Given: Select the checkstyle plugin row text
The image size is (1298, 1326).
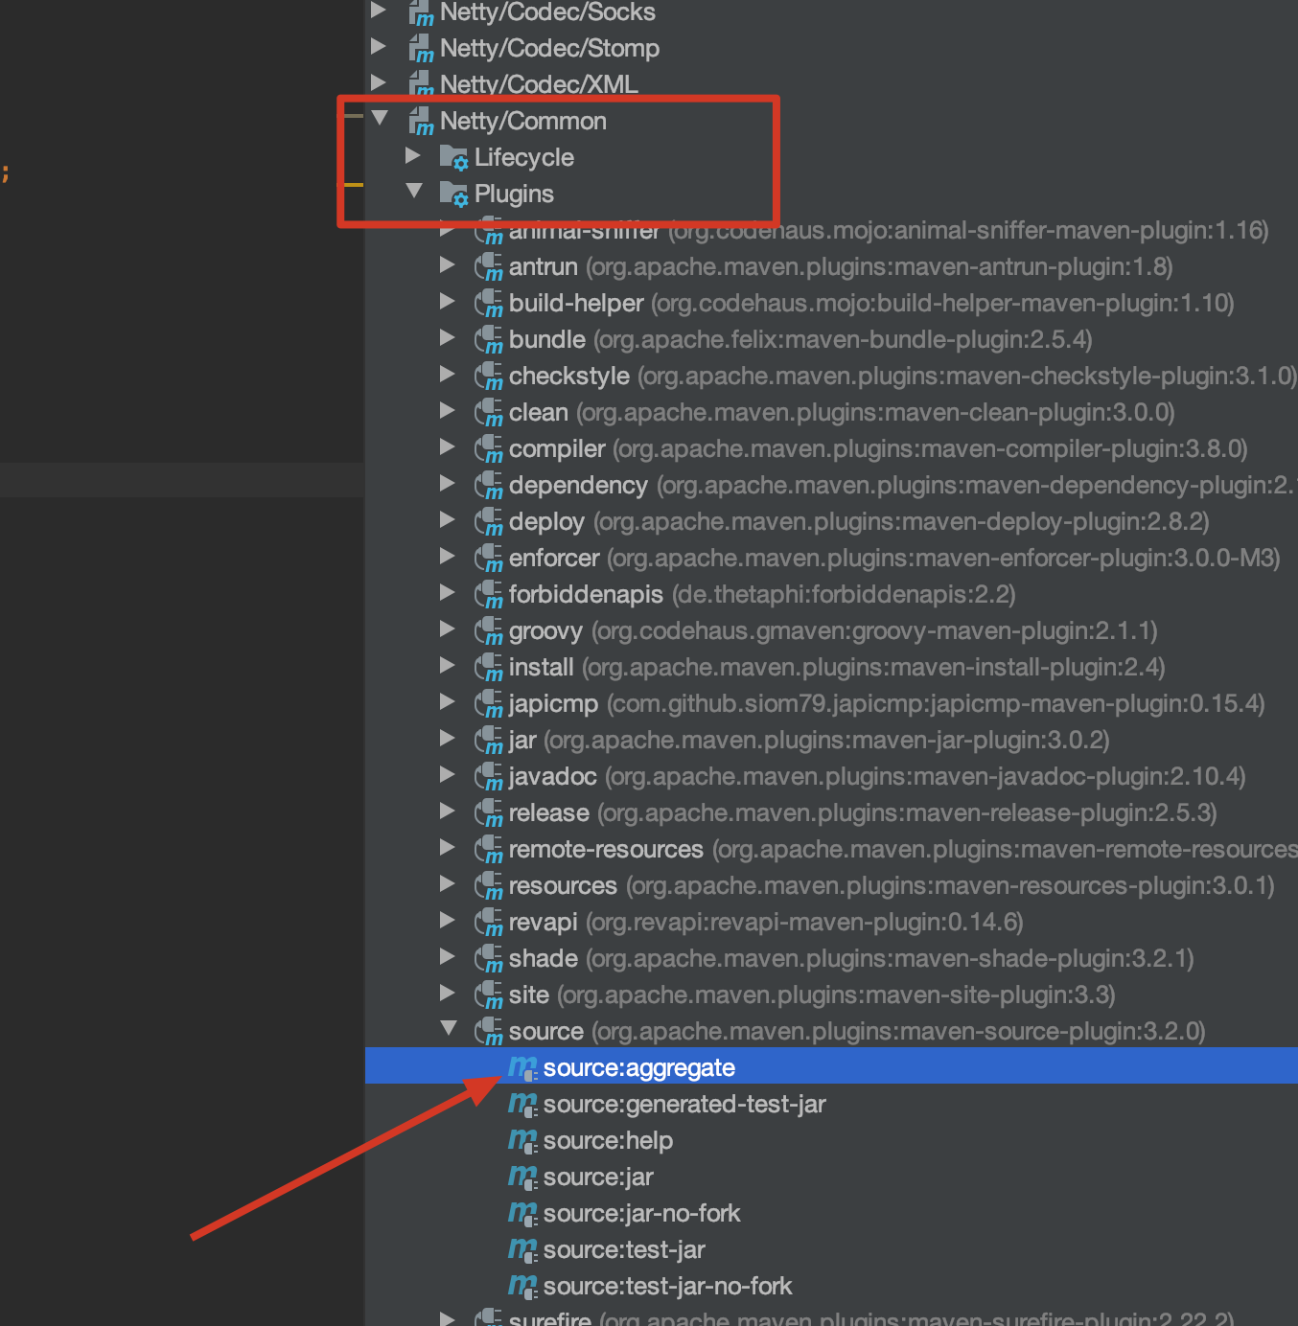Looking at the screenshot, I should 903,376.
